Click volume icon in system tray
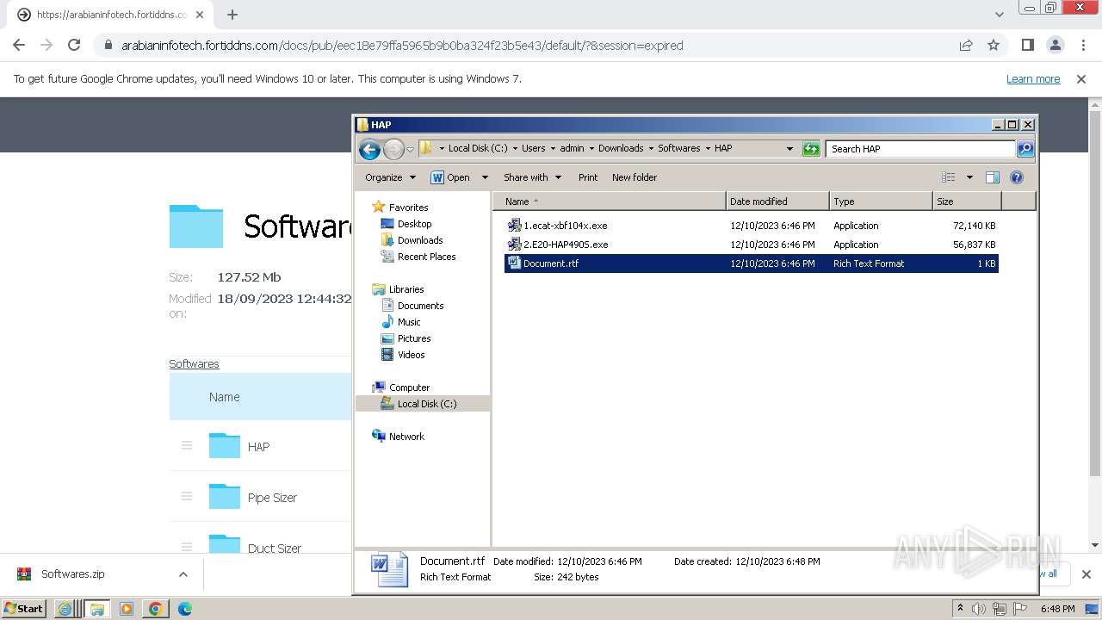 (x=979, y=609)
